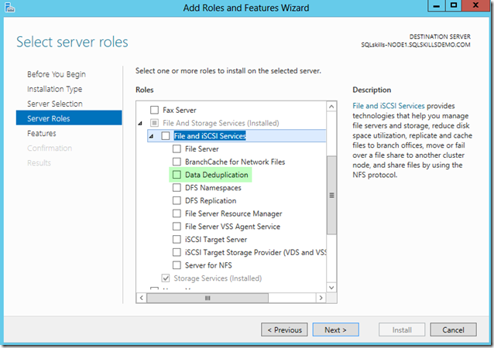Click the horizontal scroll right arrow
Viewport: 494px width, 348px height.
tap(322, 297)
